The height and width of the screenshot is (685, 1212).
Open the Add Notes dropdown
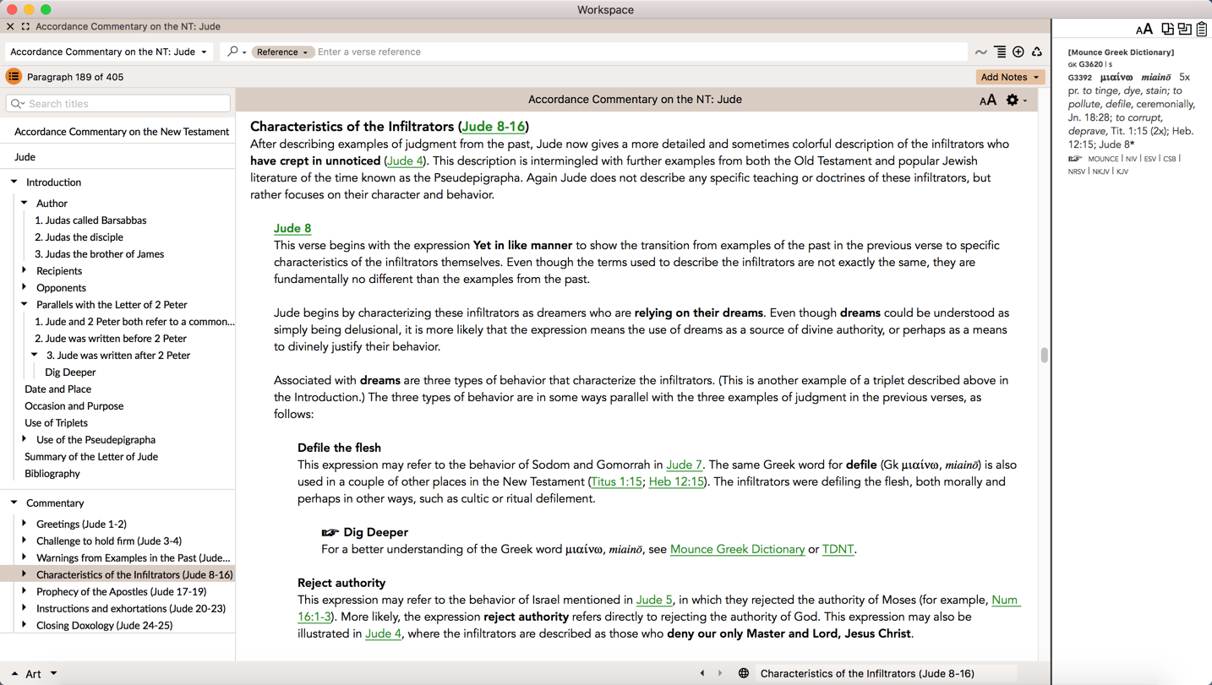pyautogui.click(x=1010, y=77)
